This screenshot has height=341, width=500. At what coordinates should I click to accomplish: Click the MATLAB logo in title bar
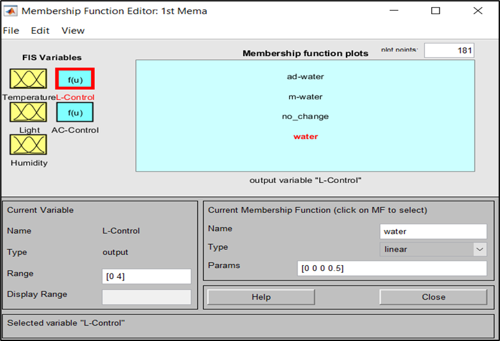tap(11, 11)
